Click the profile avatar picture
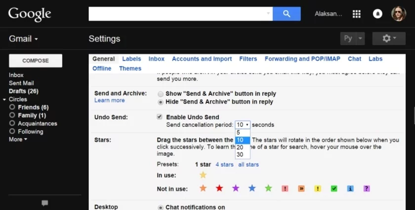This screenshot has height=210, width=415. (x=399, y=14)
